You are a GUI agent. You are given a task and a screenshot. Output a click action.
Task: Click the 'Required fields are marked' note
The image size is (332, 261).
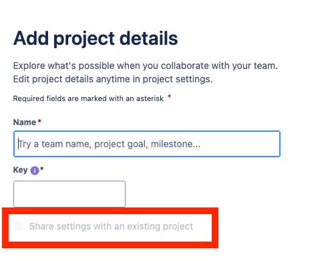(x=88, y=98)
